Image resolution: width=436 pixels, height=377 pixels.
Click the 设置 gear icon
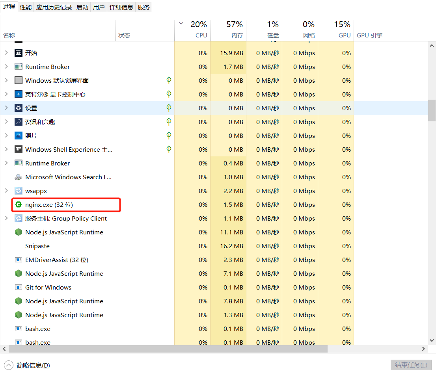19,108
